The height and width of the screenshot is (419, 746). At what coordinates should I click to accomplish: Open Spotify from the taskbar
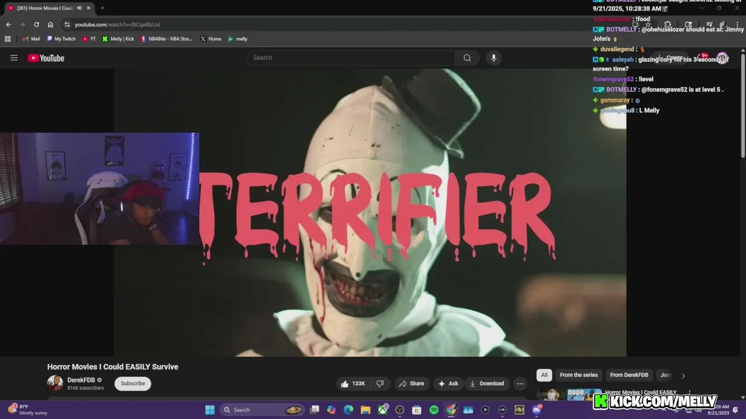(x=434, y=410)
